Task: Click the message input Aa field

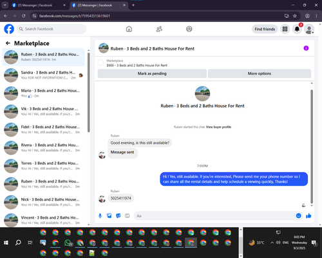Action: [x=214, y=215]
